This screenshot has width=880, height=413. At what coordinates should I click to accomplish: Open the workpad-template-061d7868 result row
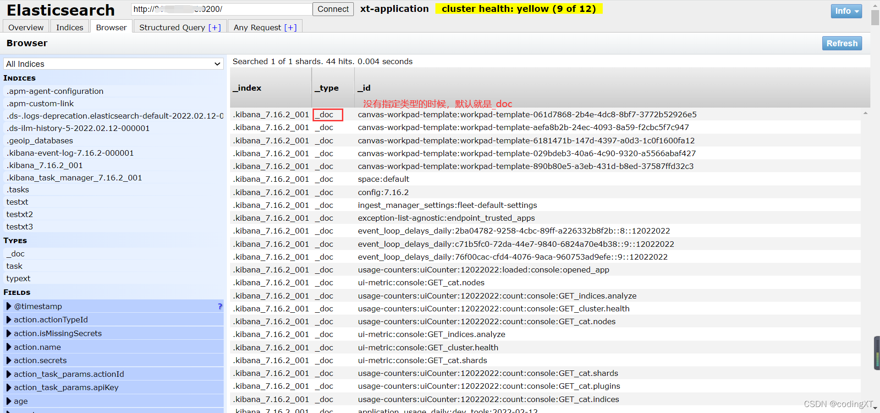tap(545, 114)
